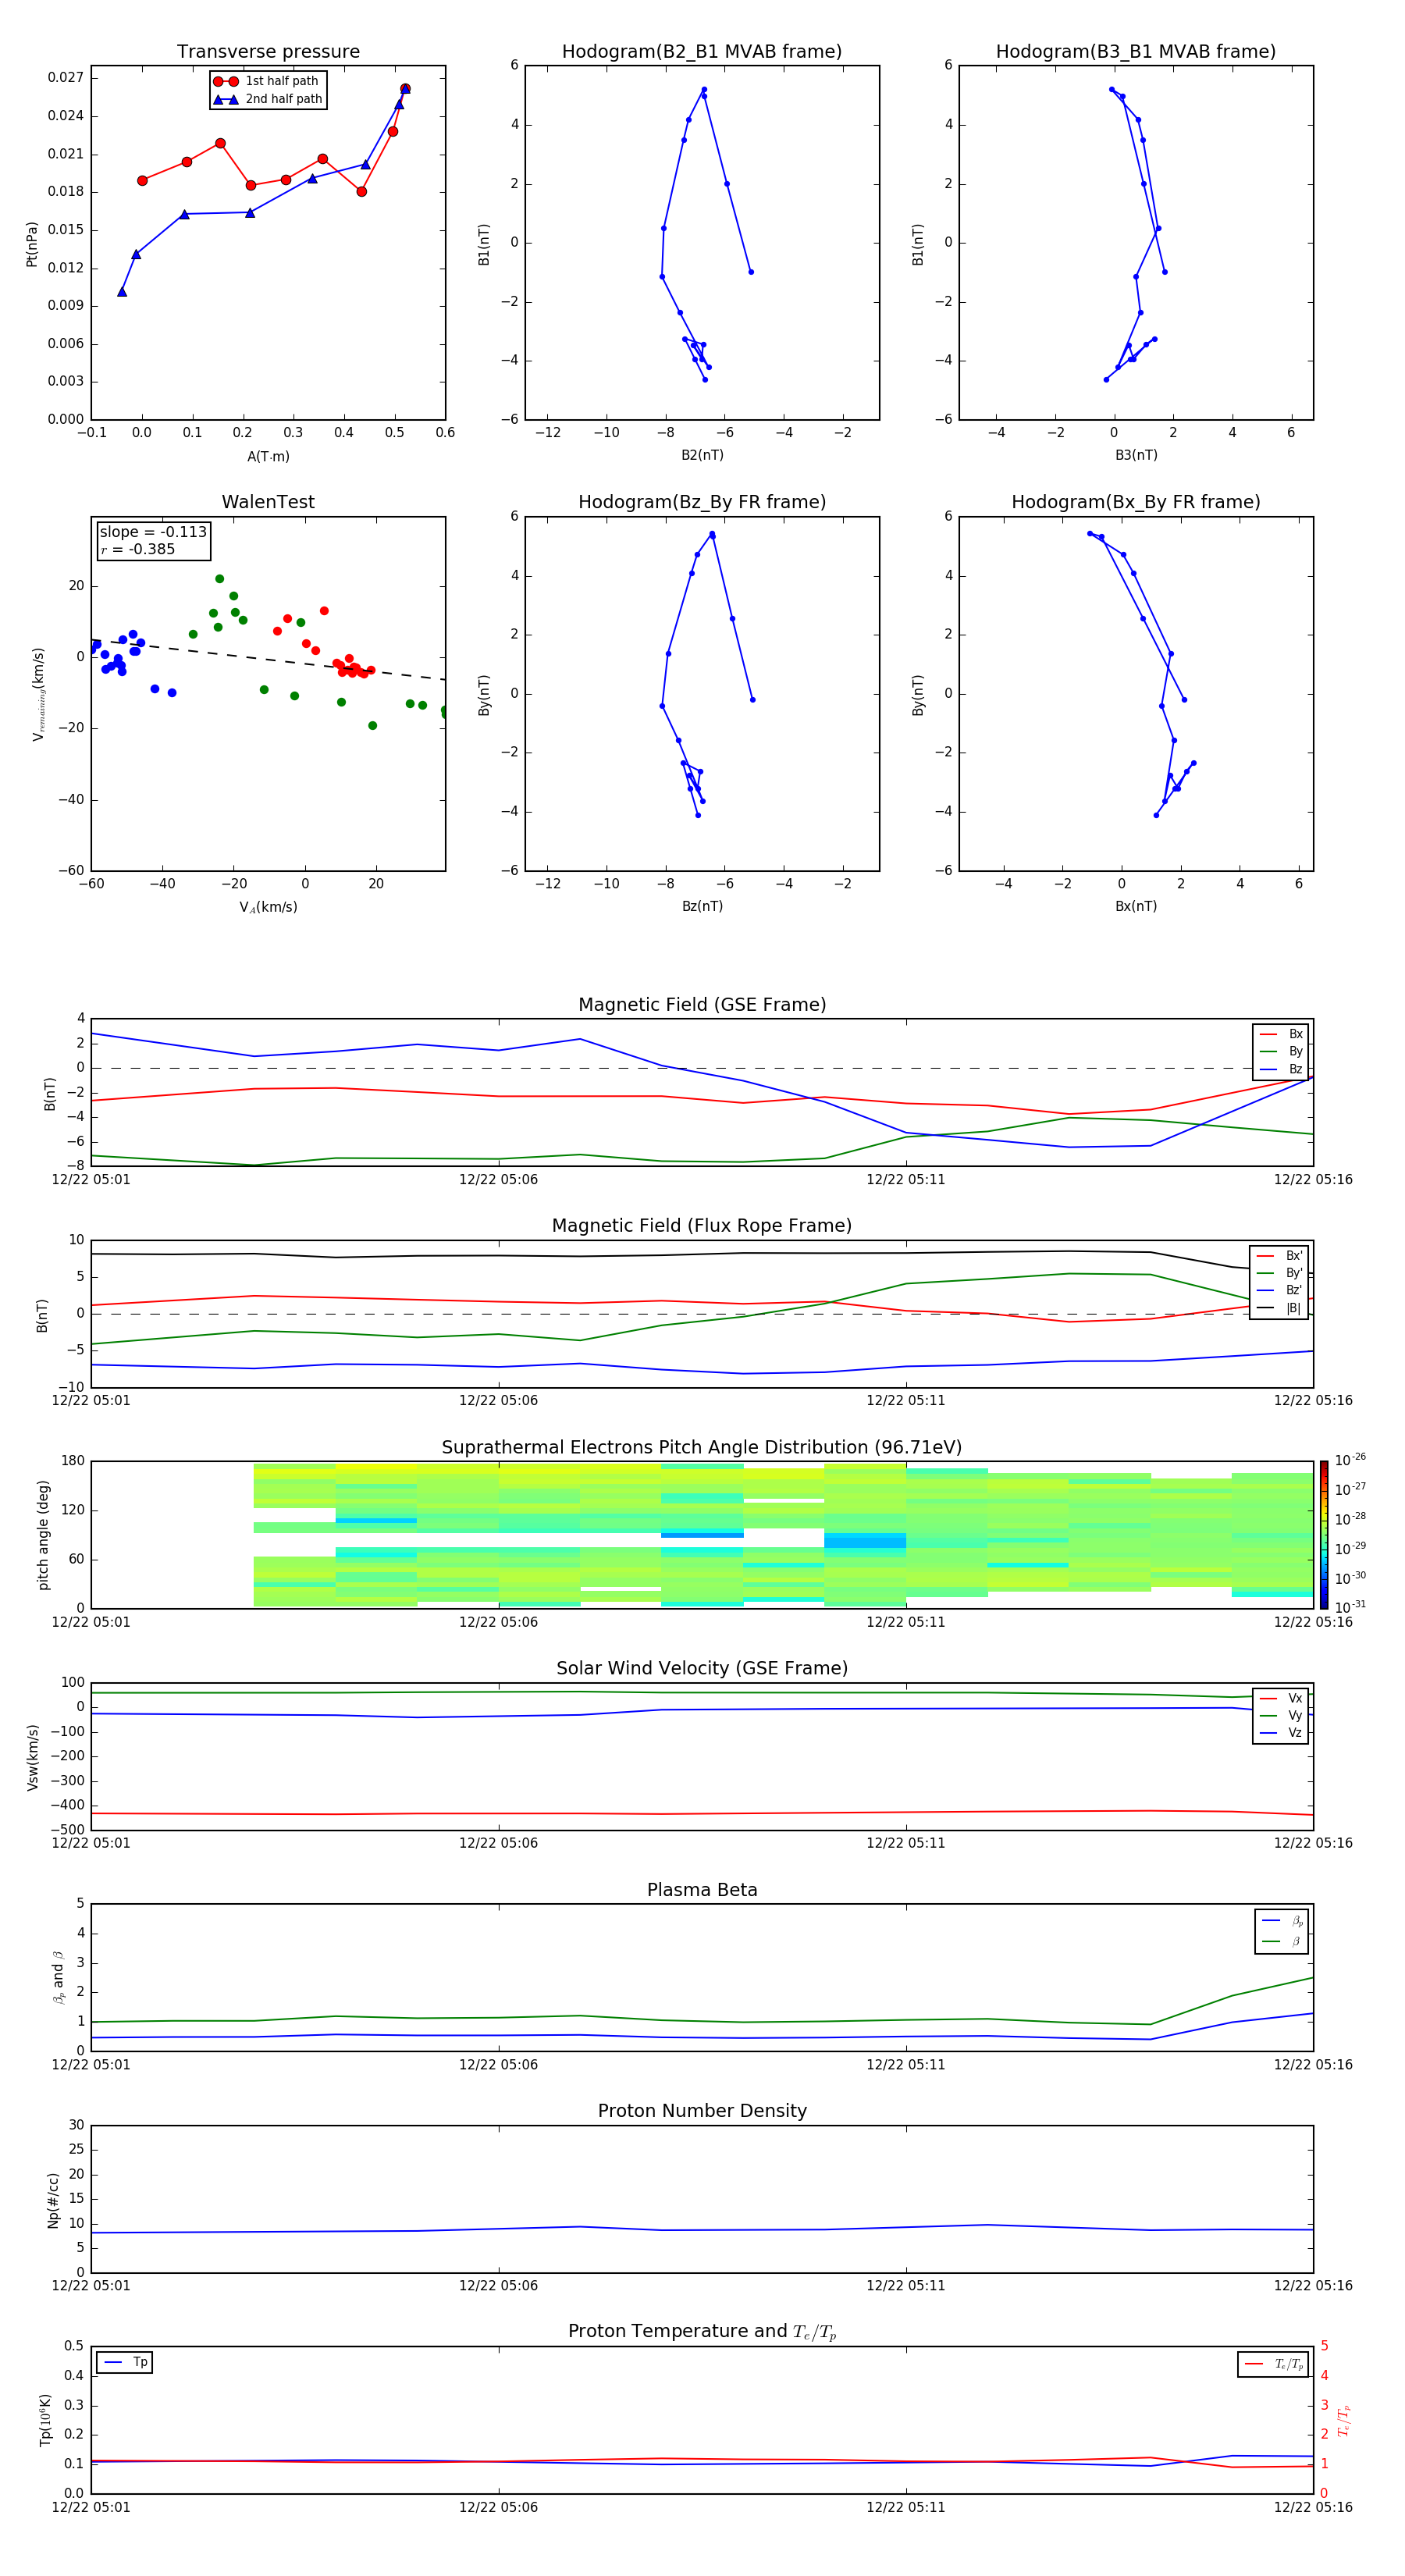
Task: Click the 'Pt(nPa)' y-axis label
Action: coord(32,244)
